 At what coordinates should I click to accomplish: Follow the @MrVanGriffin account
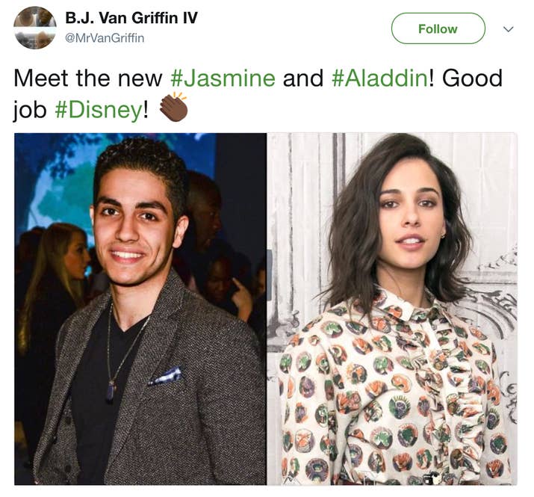[438, 28]
